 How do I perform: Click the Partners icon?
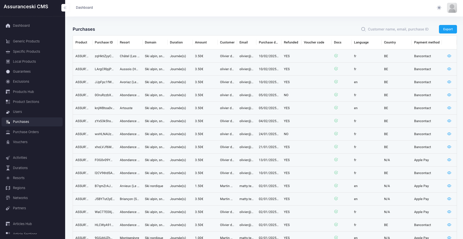8,208
